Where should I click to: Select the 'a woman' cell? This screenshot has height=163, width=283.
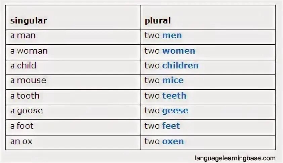(73, 52)
